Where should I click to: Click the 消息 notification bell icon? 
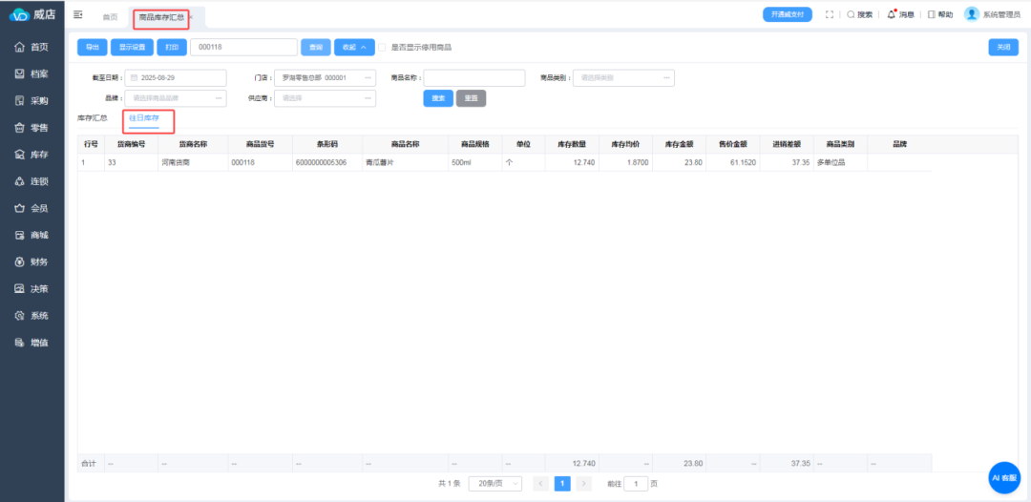(x=892, y=14)
